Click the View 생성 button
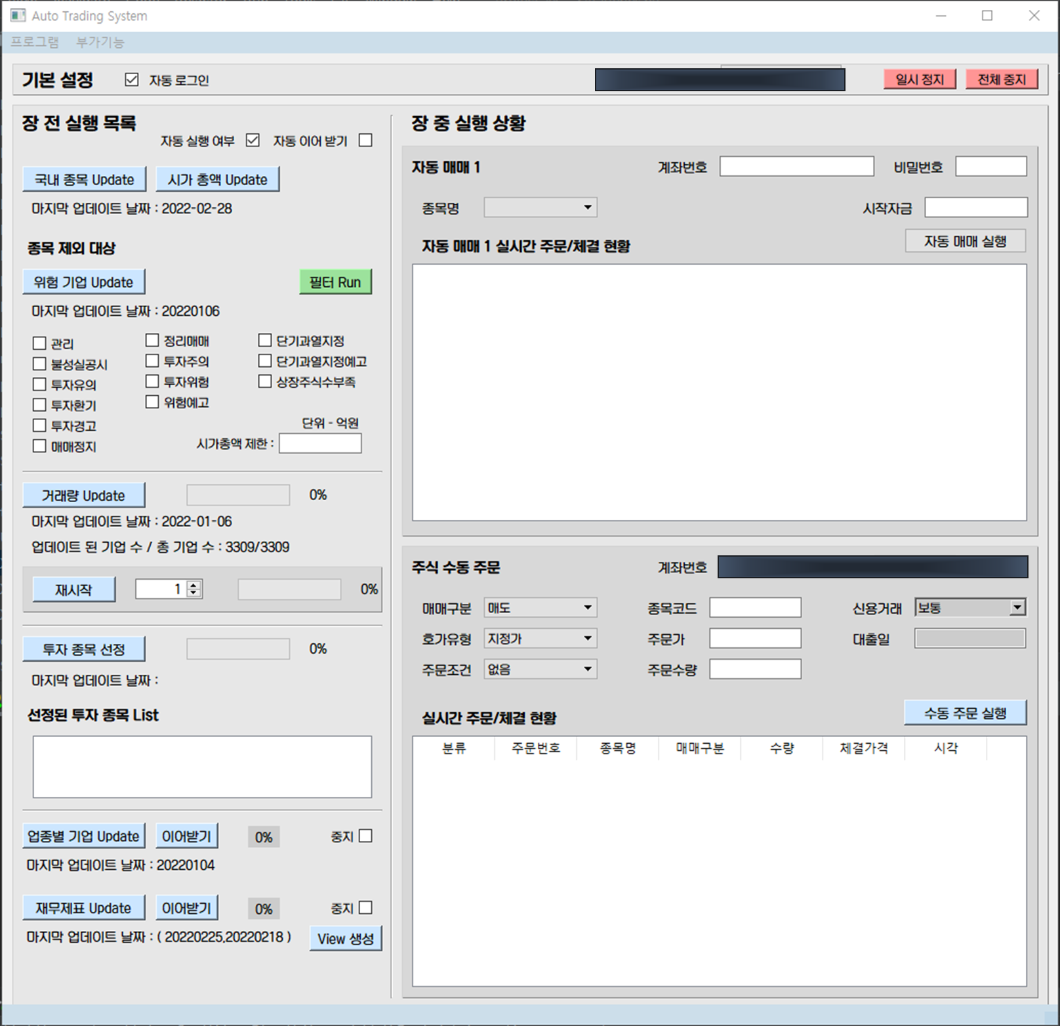The image size is (1060, 1026). [346, 939]
